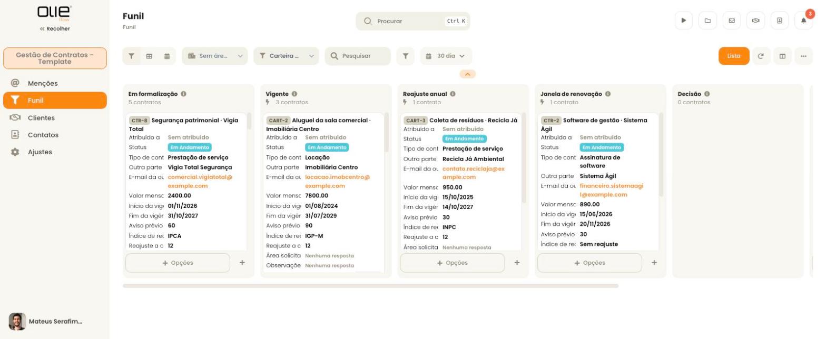Click the info icon next to Reajuste anual
The width and height of the screenshot is (826, 339).
point(453,94)
